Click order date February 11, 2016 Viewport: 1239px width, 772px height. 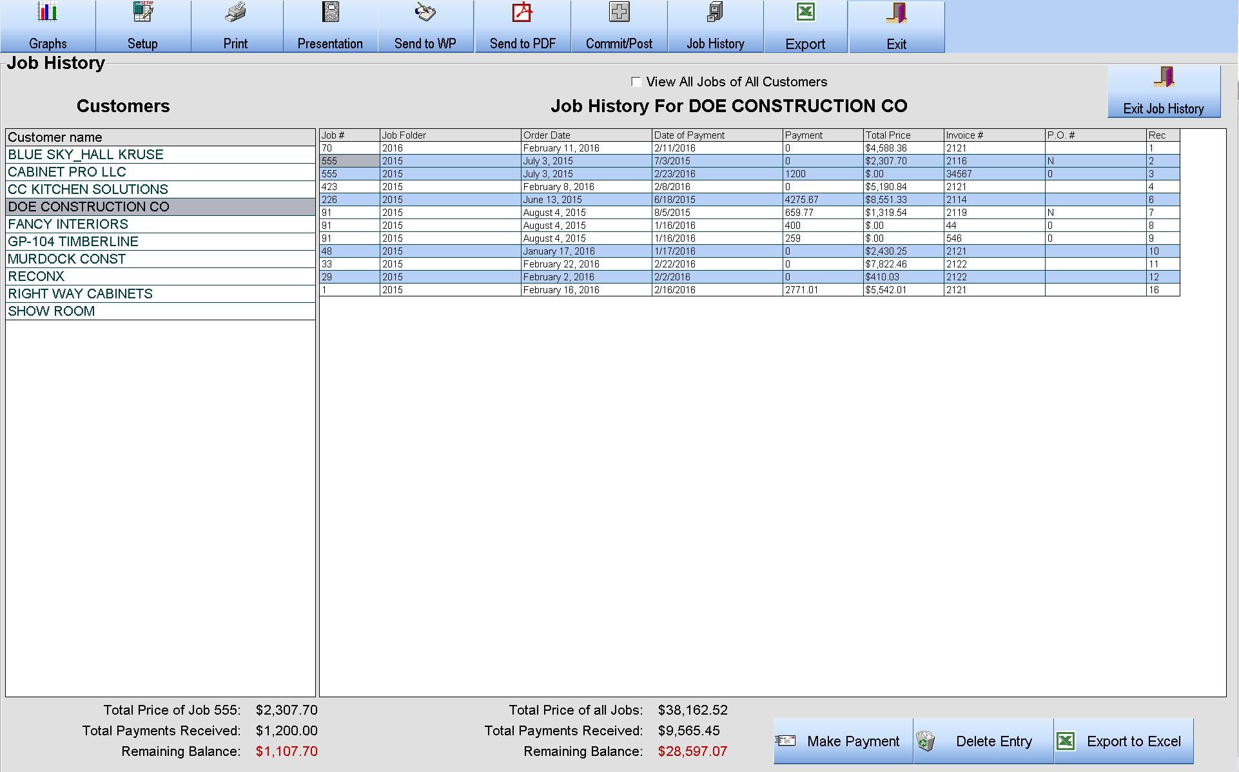point(587,148)
